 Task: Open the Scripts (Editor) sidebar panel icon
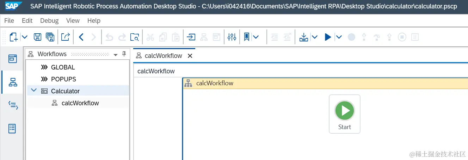point(13,105)
